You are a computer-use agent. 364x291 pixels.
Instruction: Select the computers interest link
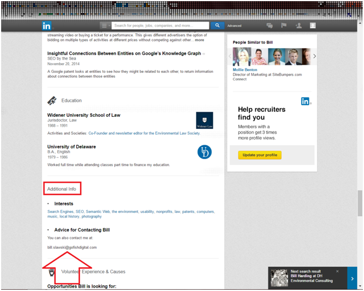click(205, 212)
